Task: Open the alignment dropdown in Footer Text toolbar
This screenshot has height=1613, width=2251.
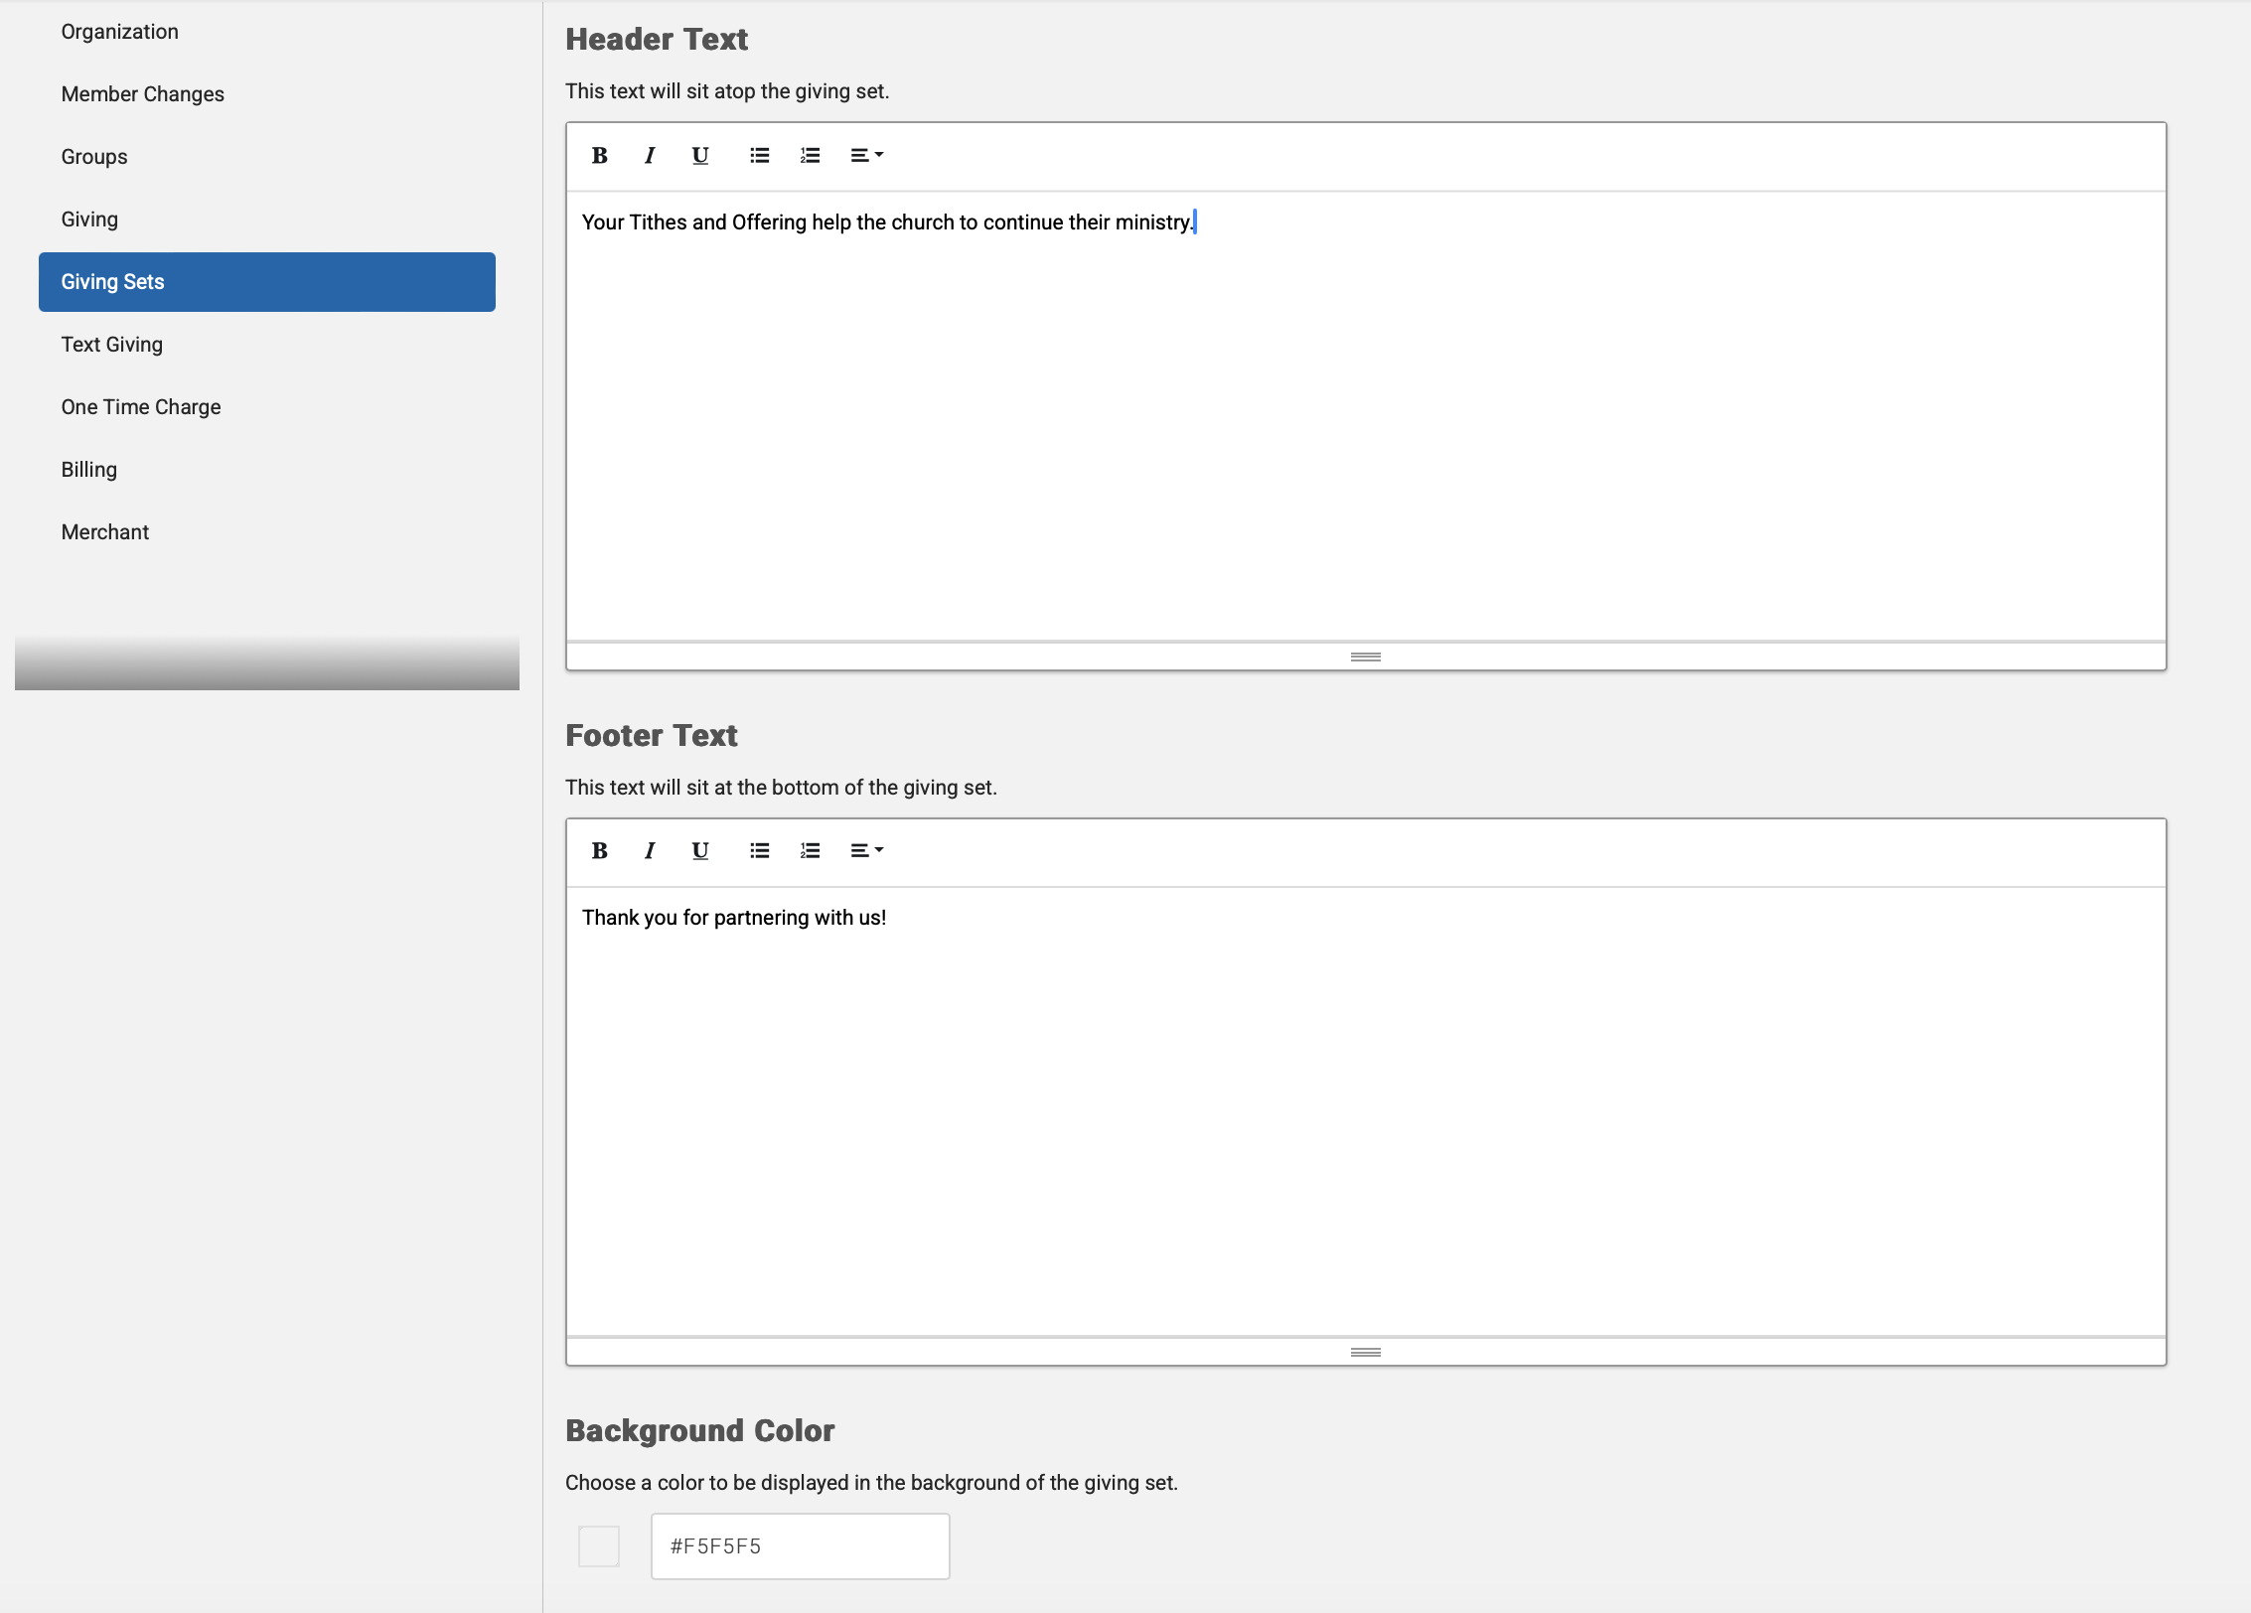Action: coord(865,851)
